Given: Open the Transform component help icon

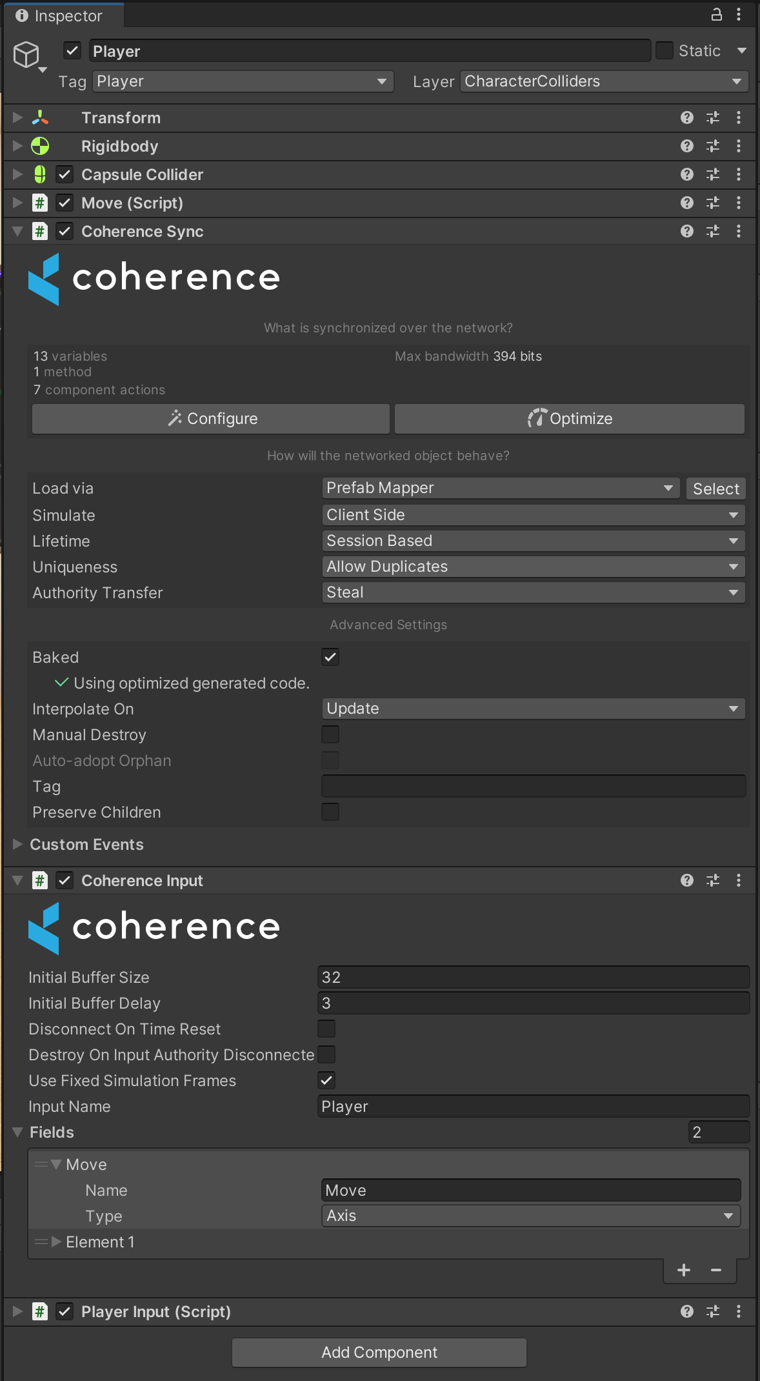Looking at the screenshot, I should (x=686, y=117).
